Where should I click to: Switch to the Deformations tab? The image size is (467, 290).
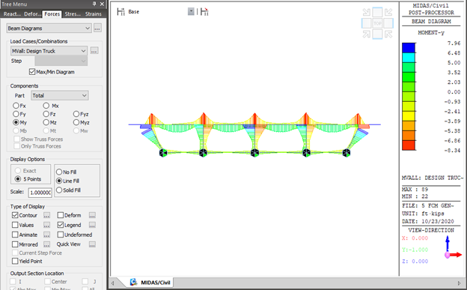click(32, 14)
